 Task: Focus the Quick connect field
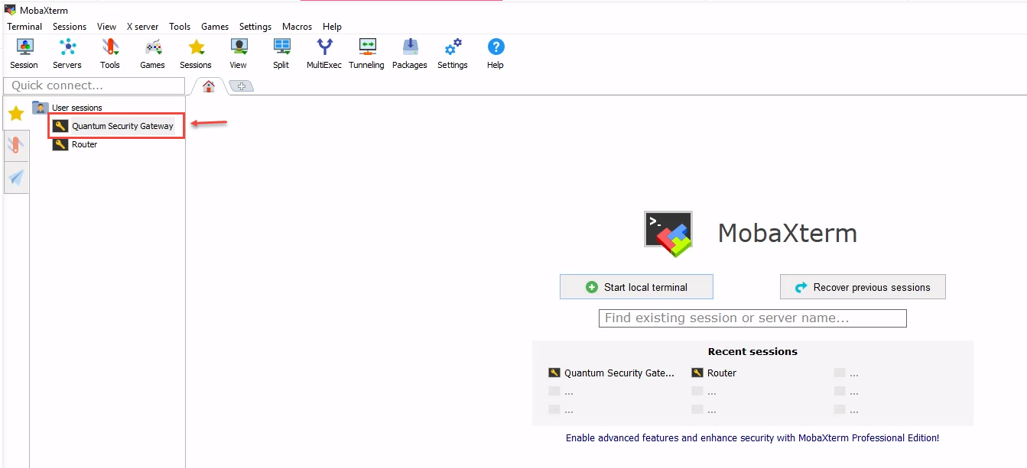(x=94, y=86)
